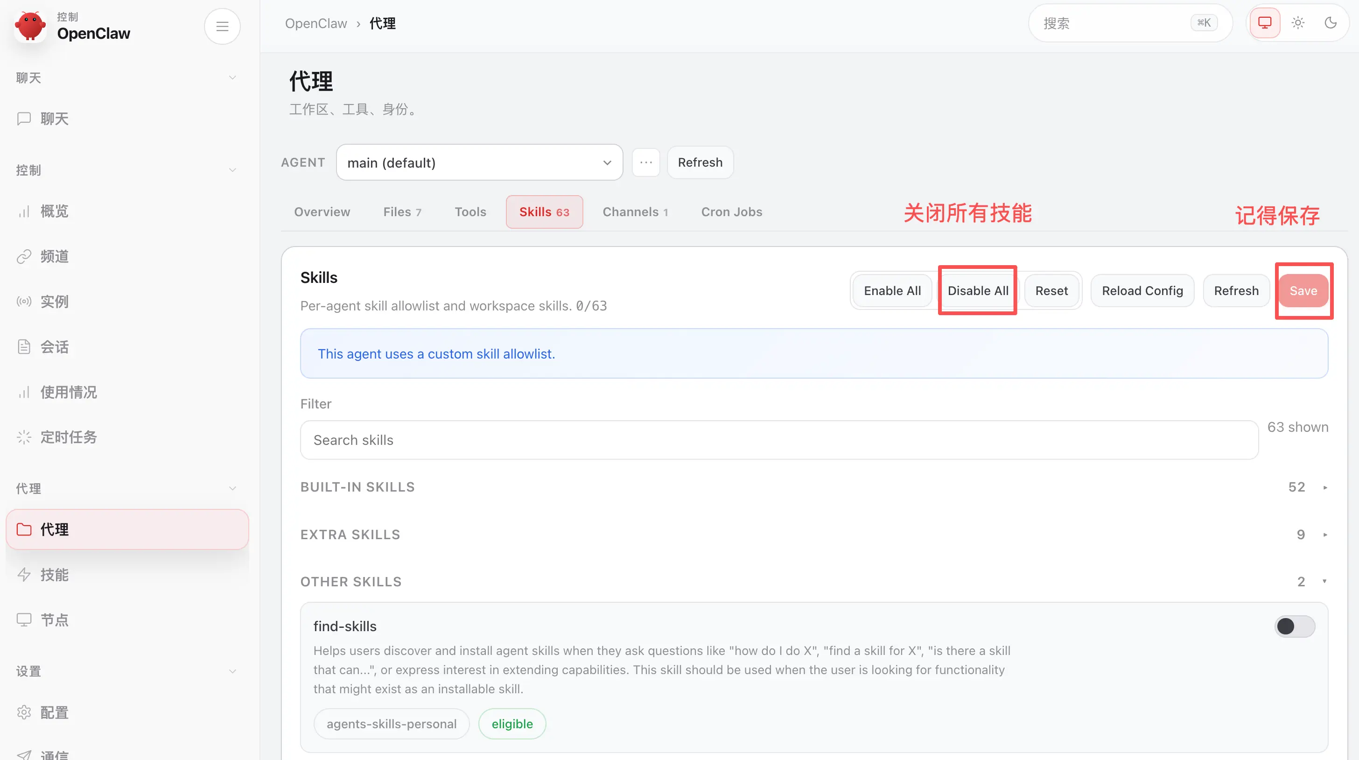1359x760 pixels.
Task: Open 配置 config settings in sidebar
Action: click(x=54, y=712)
